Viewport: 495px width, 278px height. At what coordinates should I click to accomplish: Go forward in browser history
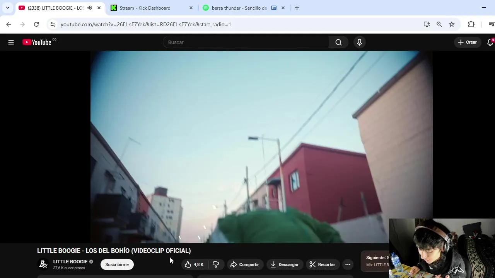22,24
